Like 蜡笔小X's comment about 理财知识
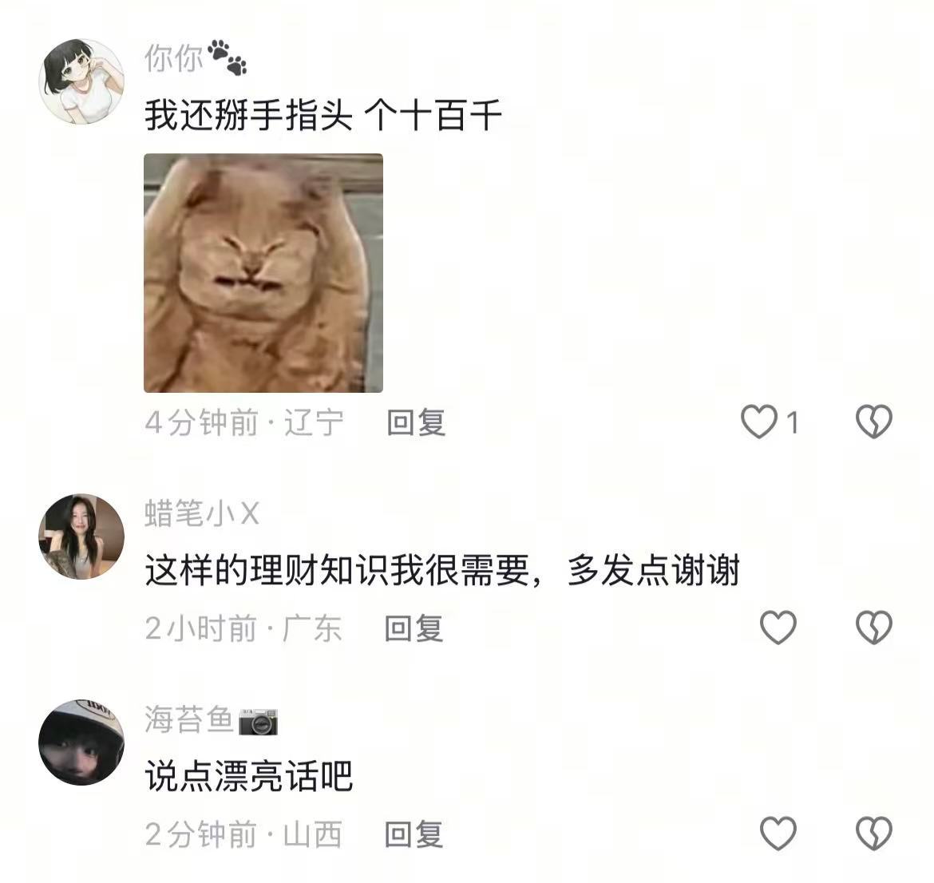 click(778, 628)
